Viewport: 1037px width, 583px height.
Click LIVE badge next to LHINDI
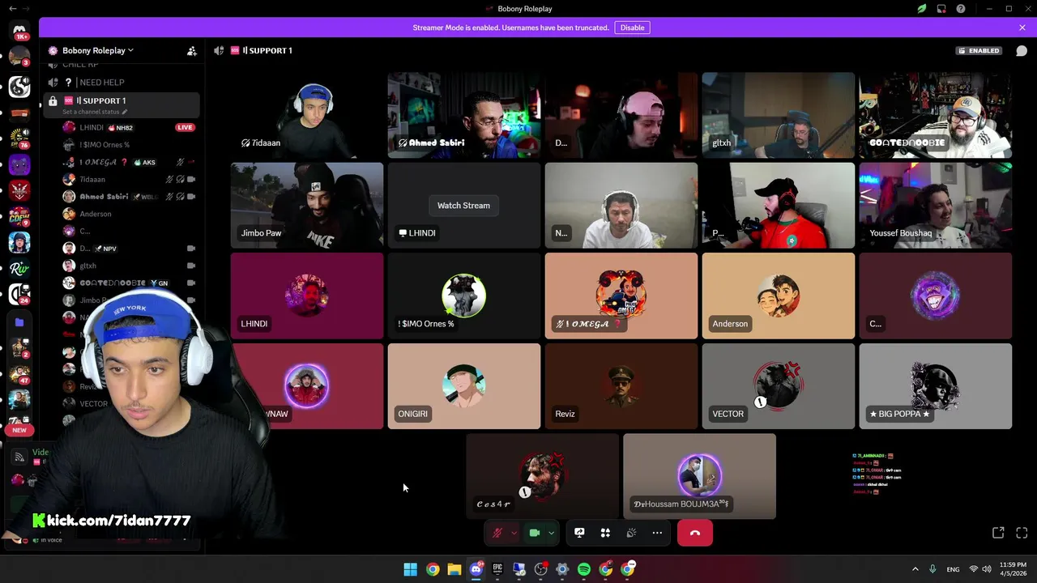click(185, 127)
